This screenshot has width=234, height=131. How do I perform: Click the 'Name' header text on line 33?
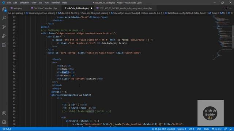[x=65, y=69]
